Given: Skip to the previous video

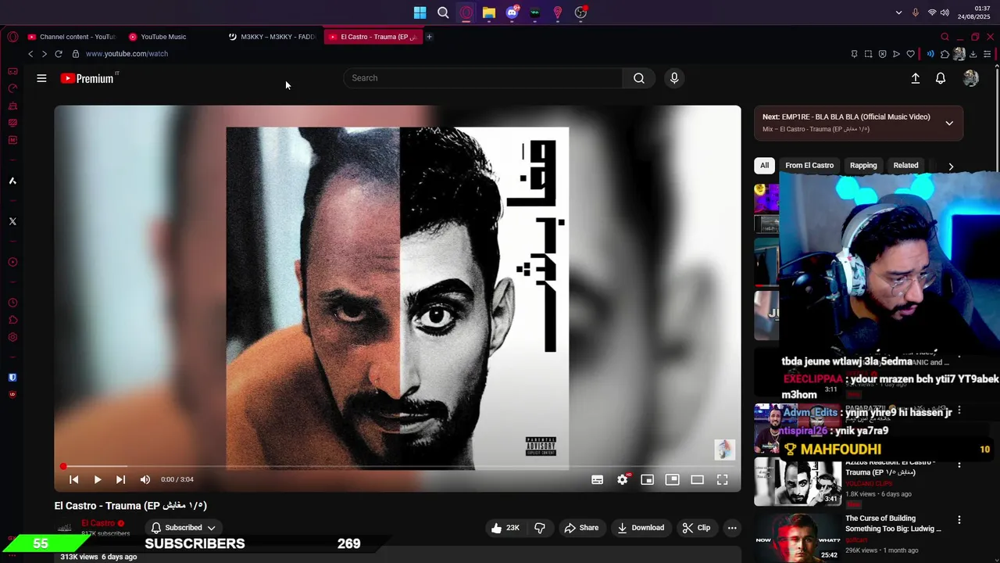Looking at the screenshot, I should click(74, 479).
